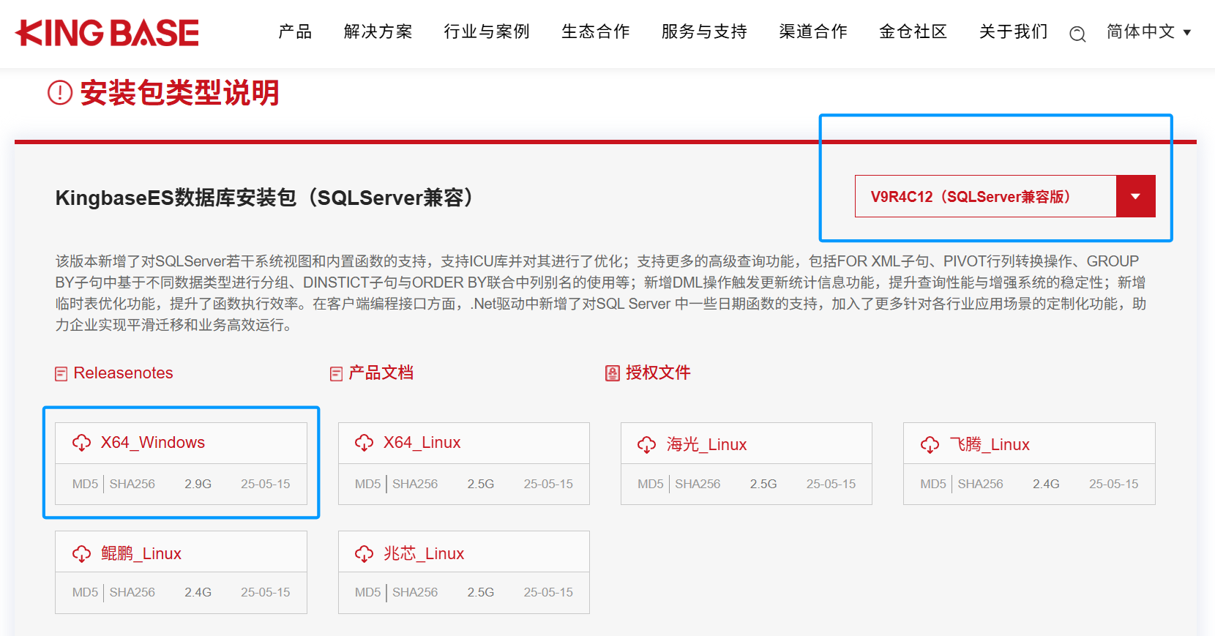Open the Releasenotes link
This screenshot has width=1215, height=636.
coord(123,373)
